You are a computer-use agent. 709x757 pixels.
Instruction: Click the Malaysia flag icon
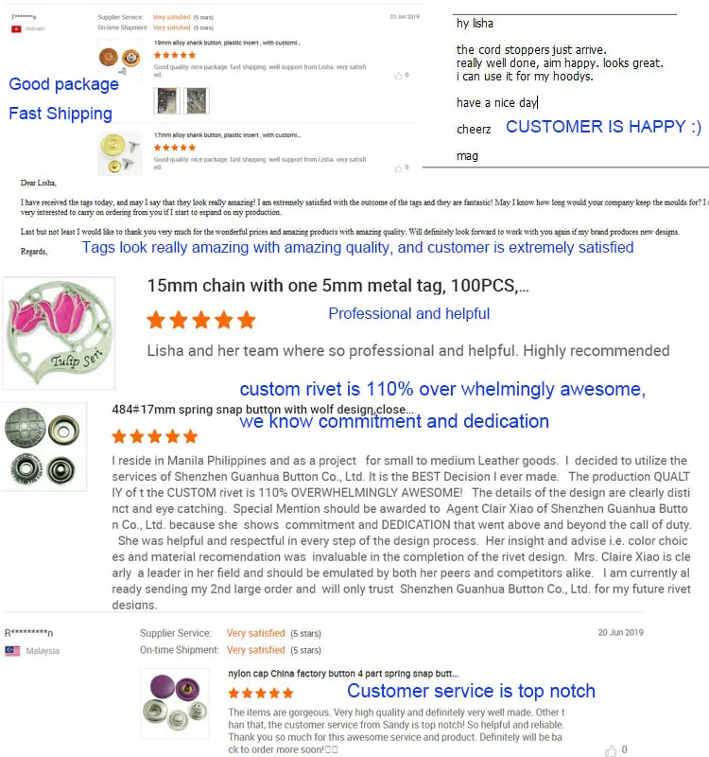pyautogui.click(x=13, y=650)
